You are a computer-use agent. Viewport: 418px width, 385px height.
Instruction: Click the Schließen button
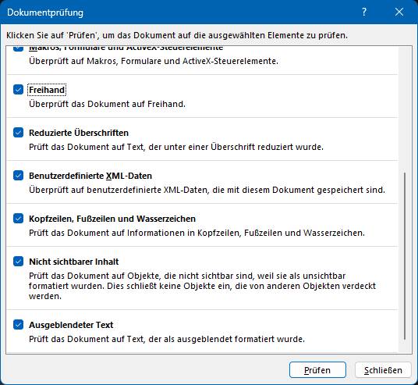point(383,370)
